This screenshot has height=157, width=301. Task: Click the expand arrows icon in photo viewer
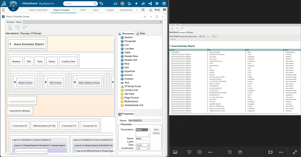pyautogui.click(x=295, y=152)
